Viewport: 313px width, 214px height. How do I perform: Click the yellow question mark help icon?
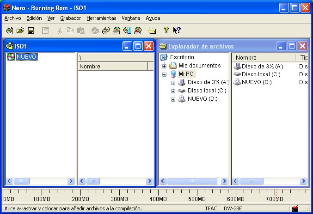pos(166,31)
